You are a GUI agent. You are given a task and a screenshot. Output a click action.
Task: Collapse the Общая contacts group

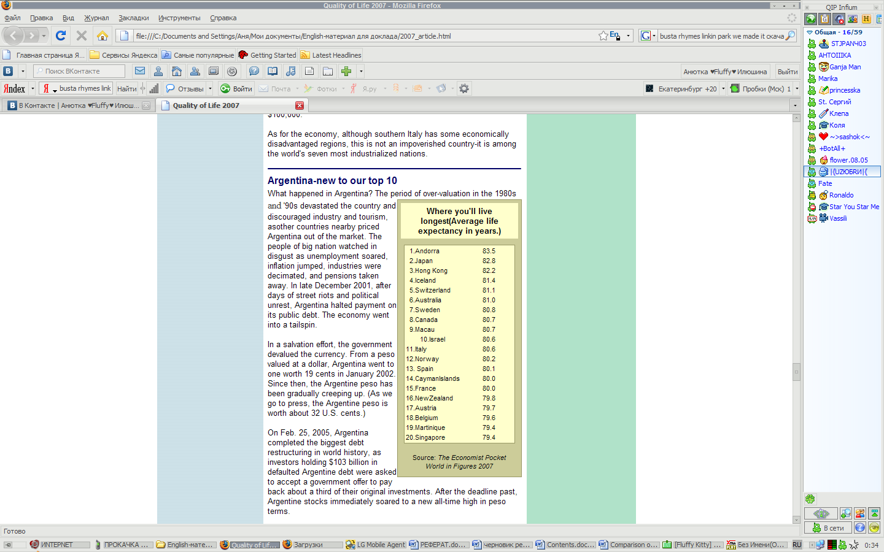(810, 32)
